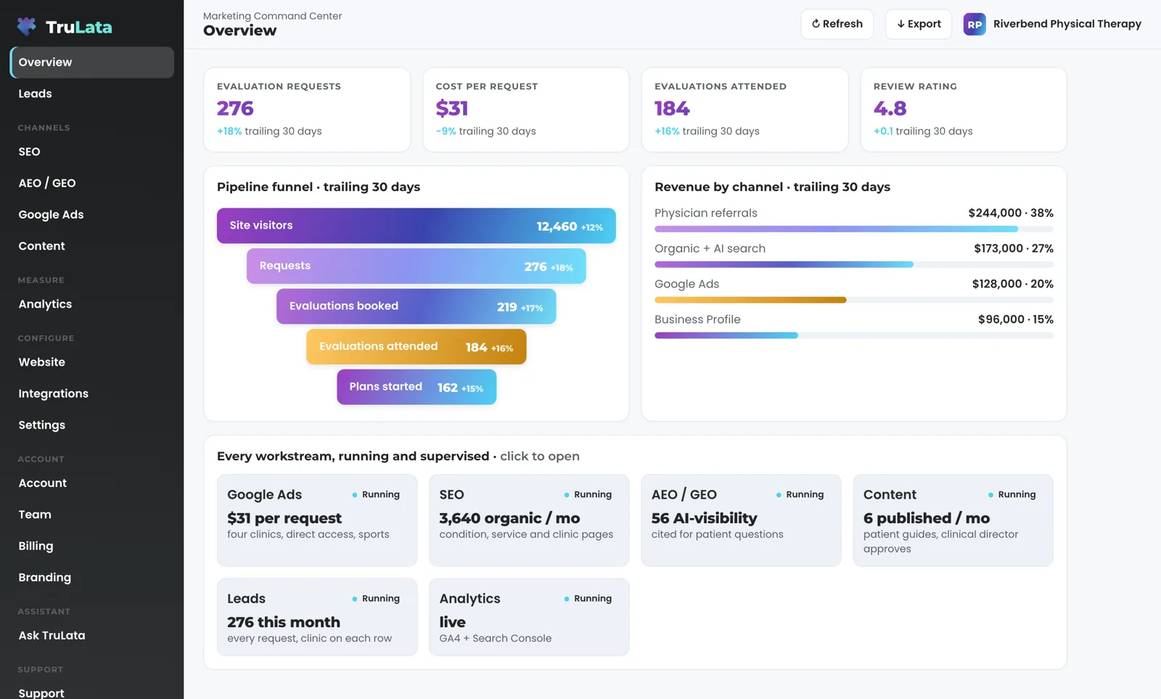The height and width of the screenshot is (699, 1161).
Task: Click the Google Ads revenue bar
Action: [x=854, y=300]
